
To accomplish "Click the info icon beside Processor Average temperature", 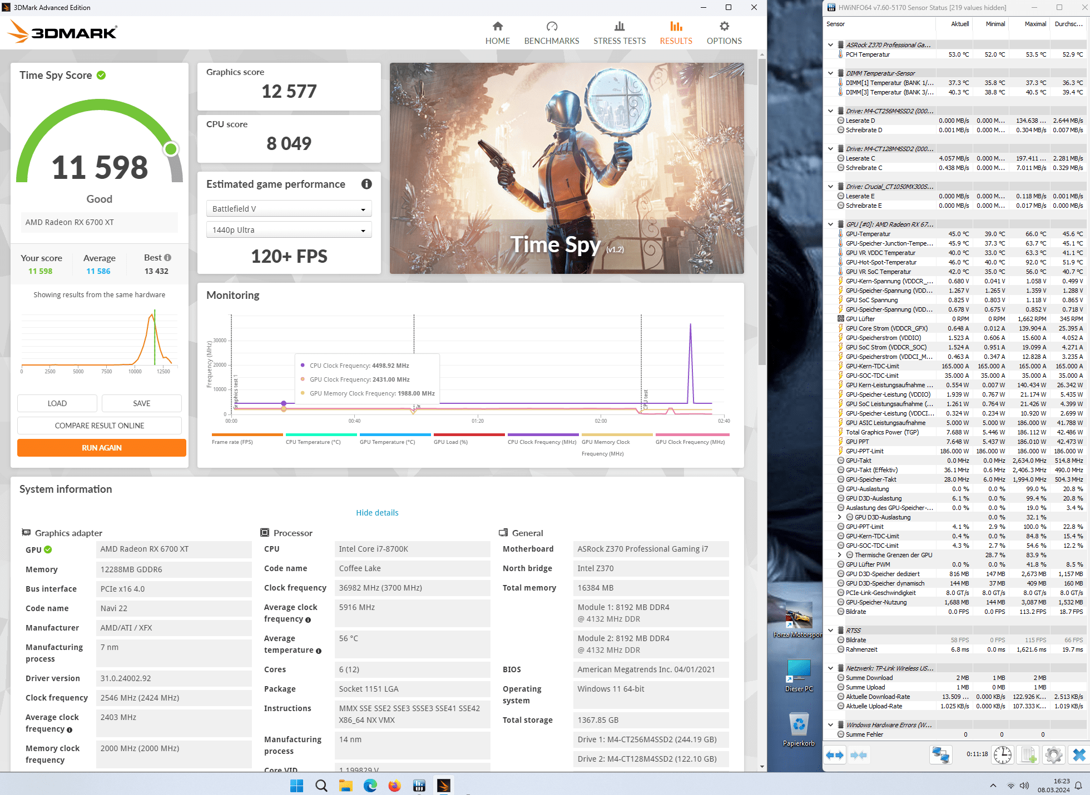I will click(319, 651).
